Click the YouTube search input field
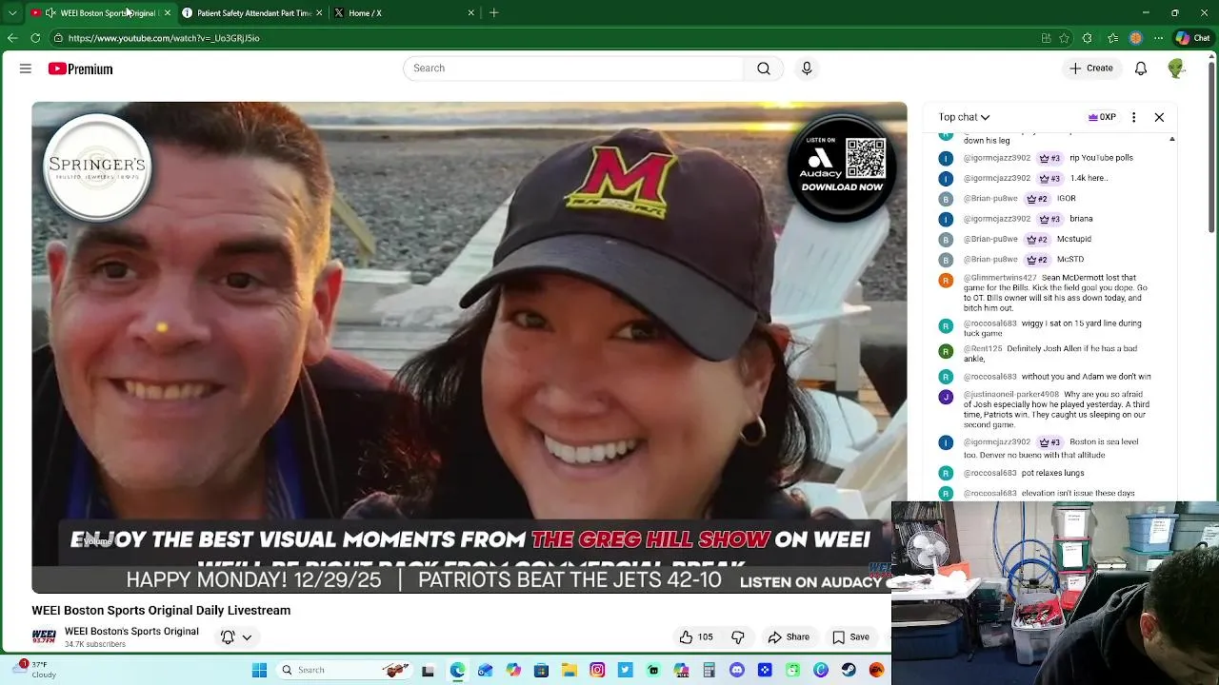1219x685 pixels. pyautogui.click(x=573, y=68)
